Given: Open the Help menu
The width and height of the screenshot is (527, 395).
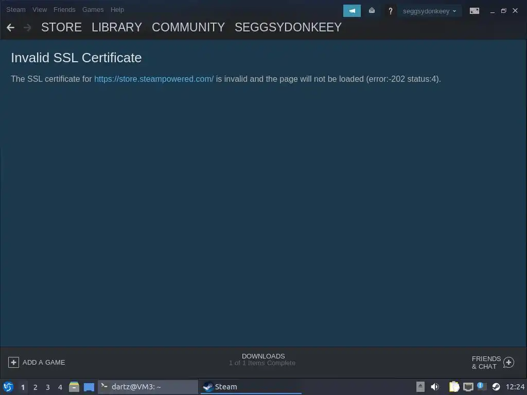Looking at the screenshot, I should tap(117, 10).
